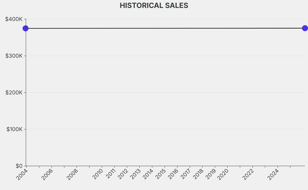Viewport: 308px width, 190px height.
Task: Click the 2006 x-axis label
Action: 47,174
